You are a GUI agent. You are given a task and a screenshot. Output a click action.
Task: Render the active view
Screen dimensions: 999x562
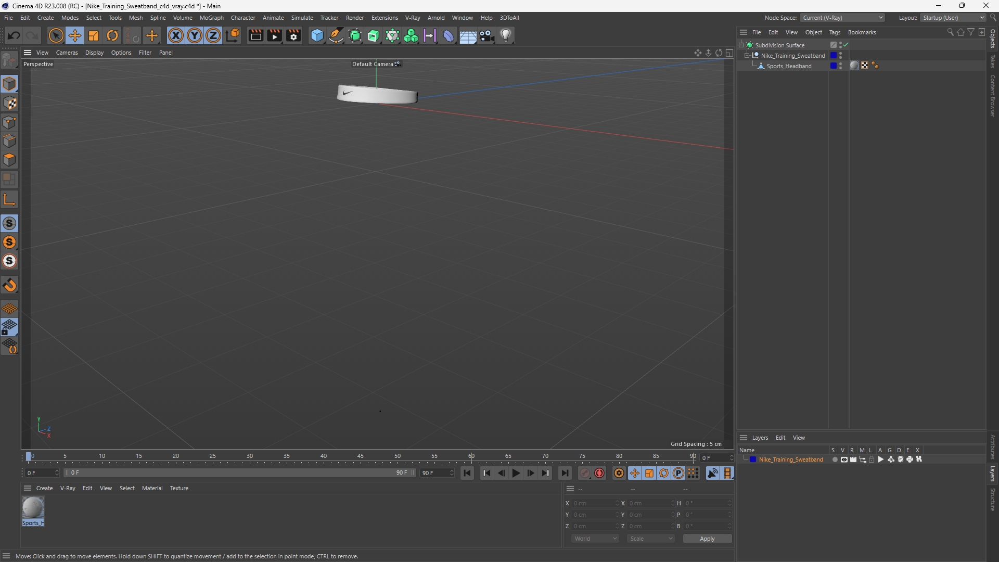point(255,35)
